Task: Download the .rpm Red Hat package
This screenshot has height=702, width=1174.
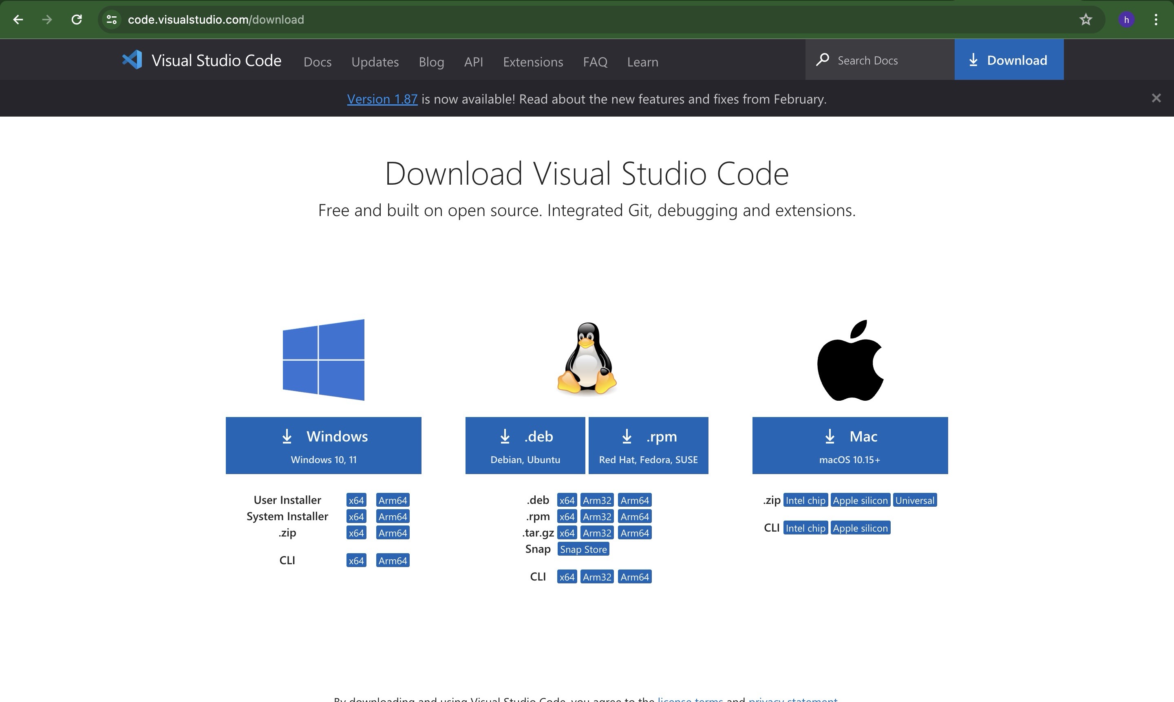Action: 649,445
